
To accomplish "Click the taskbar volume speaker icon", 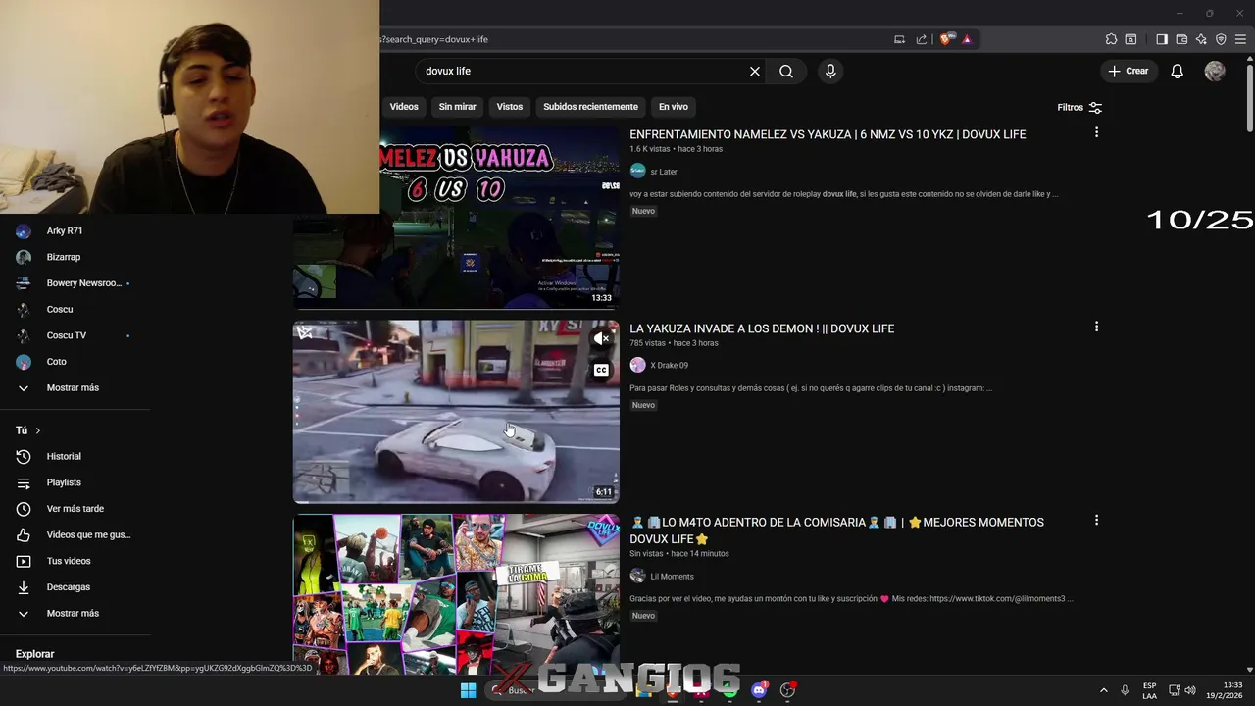I will pos(1190,690).
